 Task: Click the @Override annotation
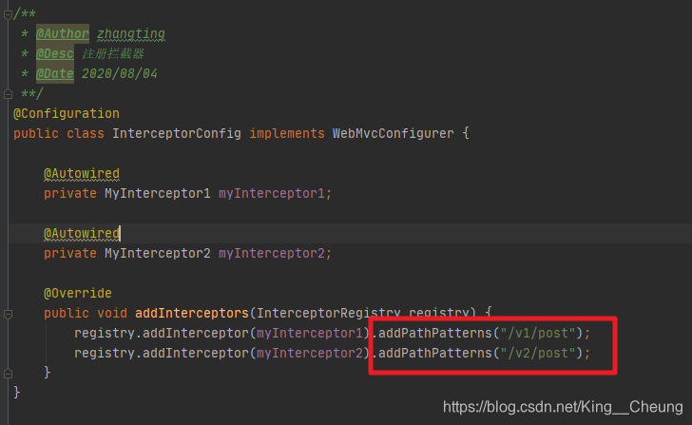(x=78, y=293)
